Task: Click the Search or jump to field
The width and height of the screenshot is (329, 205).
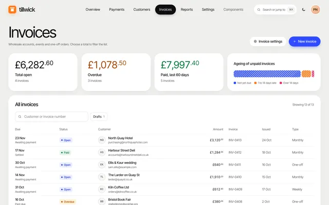Action: tap(275, 10)
